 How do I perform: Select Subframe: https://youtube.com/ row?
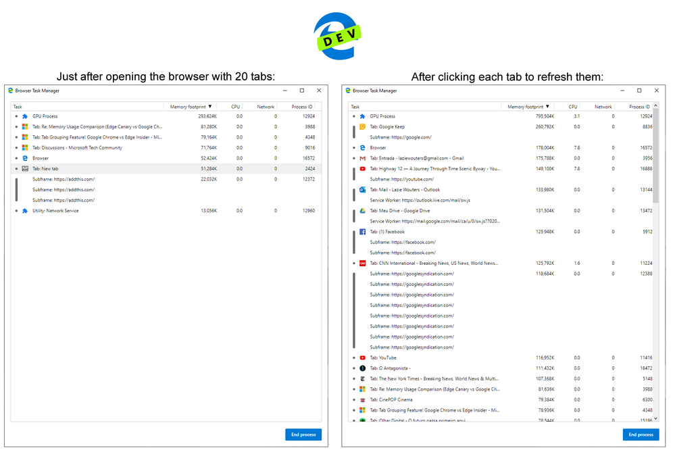[x=501, y=179]
